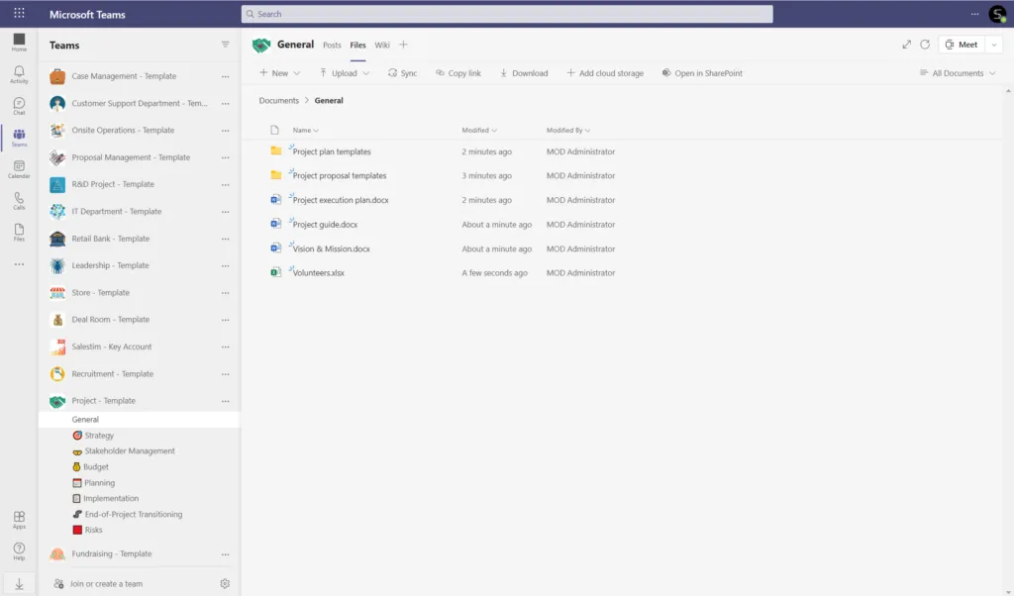Open the Apps store icon

[x=20, y=520]
